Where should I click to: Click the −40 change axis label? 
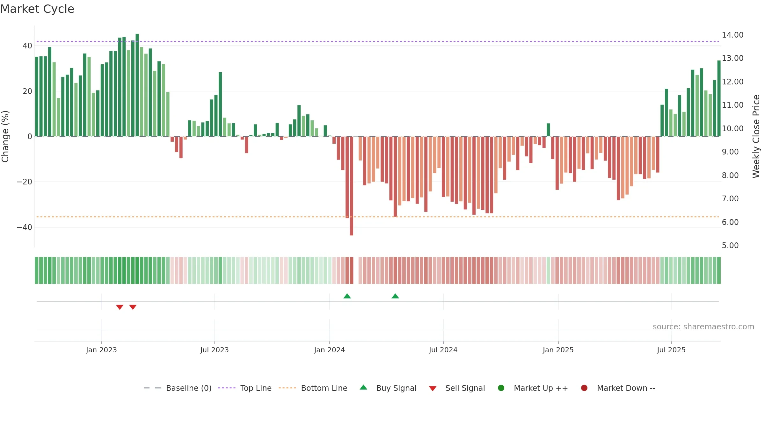point(25,227)
